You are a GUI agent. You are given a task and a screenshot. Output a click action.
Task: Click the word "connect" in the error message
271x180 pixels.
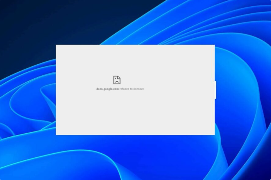tap(139, 89)
